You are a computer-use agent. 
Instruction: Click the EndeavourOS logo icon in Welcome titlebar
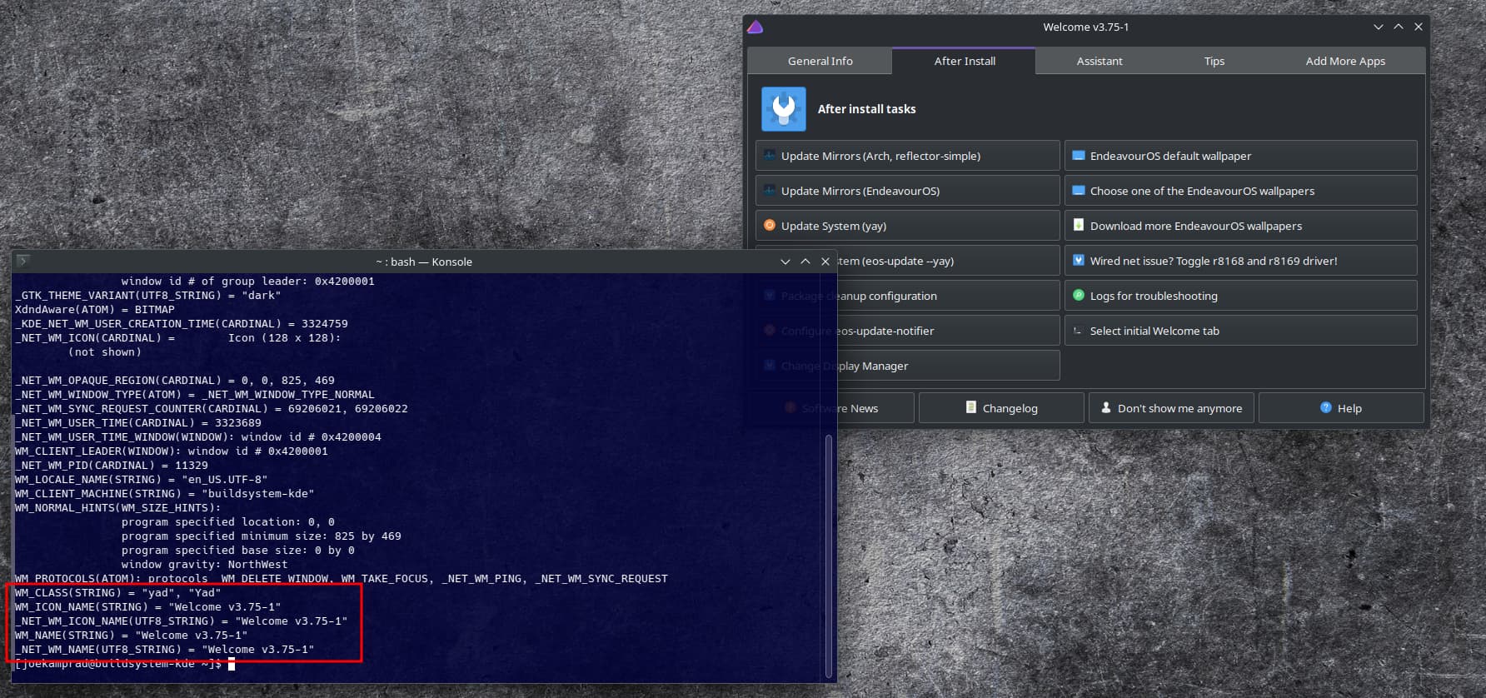coord(755,27)
